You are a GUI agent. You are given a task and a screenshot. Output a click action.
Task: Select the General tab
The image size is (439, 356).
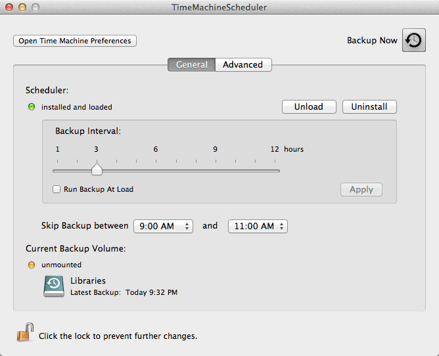tap(192, 64)
